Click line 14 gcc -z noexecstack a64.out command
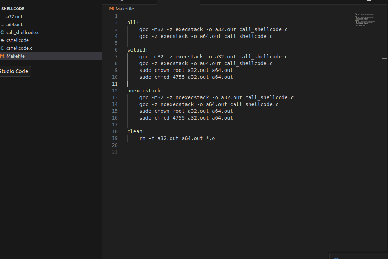Screen dimensions: 388x259 [209, 104]
